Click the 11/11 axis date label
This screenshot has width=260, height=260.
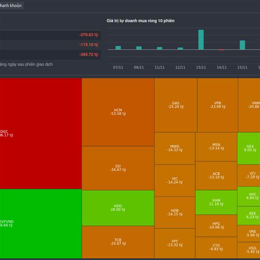(159, 68)
